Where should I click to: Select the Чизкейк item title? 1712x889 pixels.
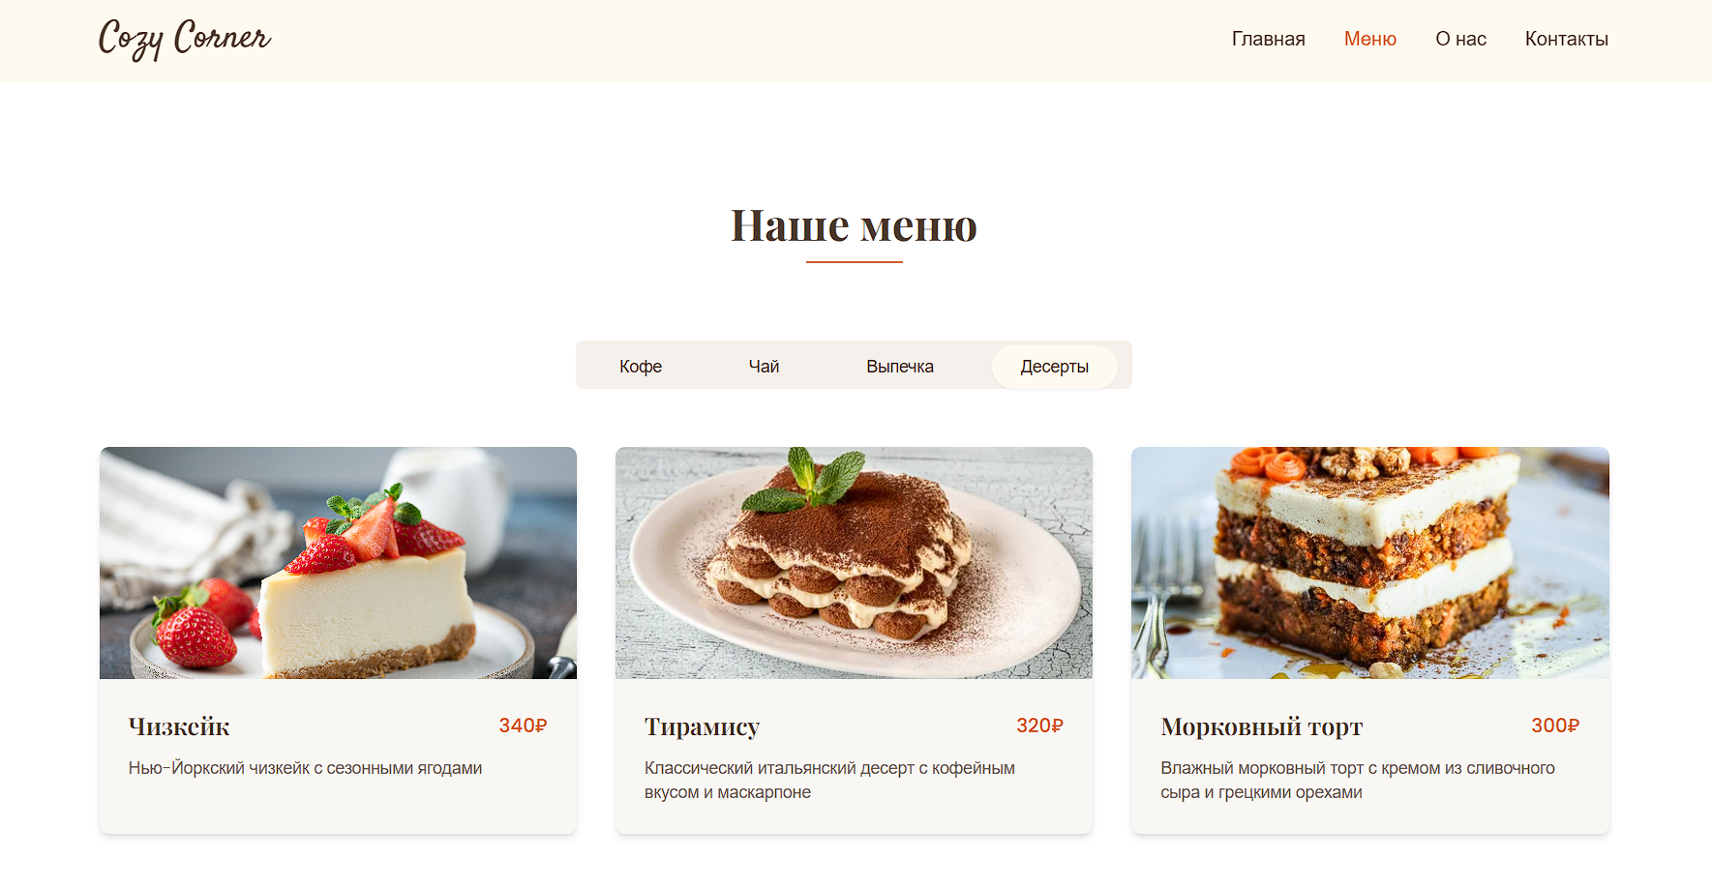pos(179,726)
